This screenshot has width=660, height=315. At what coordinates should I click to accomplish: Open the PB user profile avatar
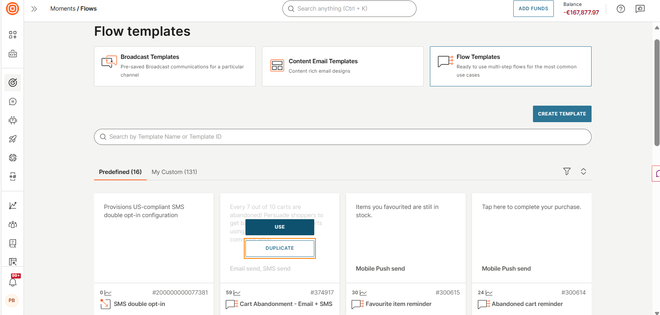(12, 300)
